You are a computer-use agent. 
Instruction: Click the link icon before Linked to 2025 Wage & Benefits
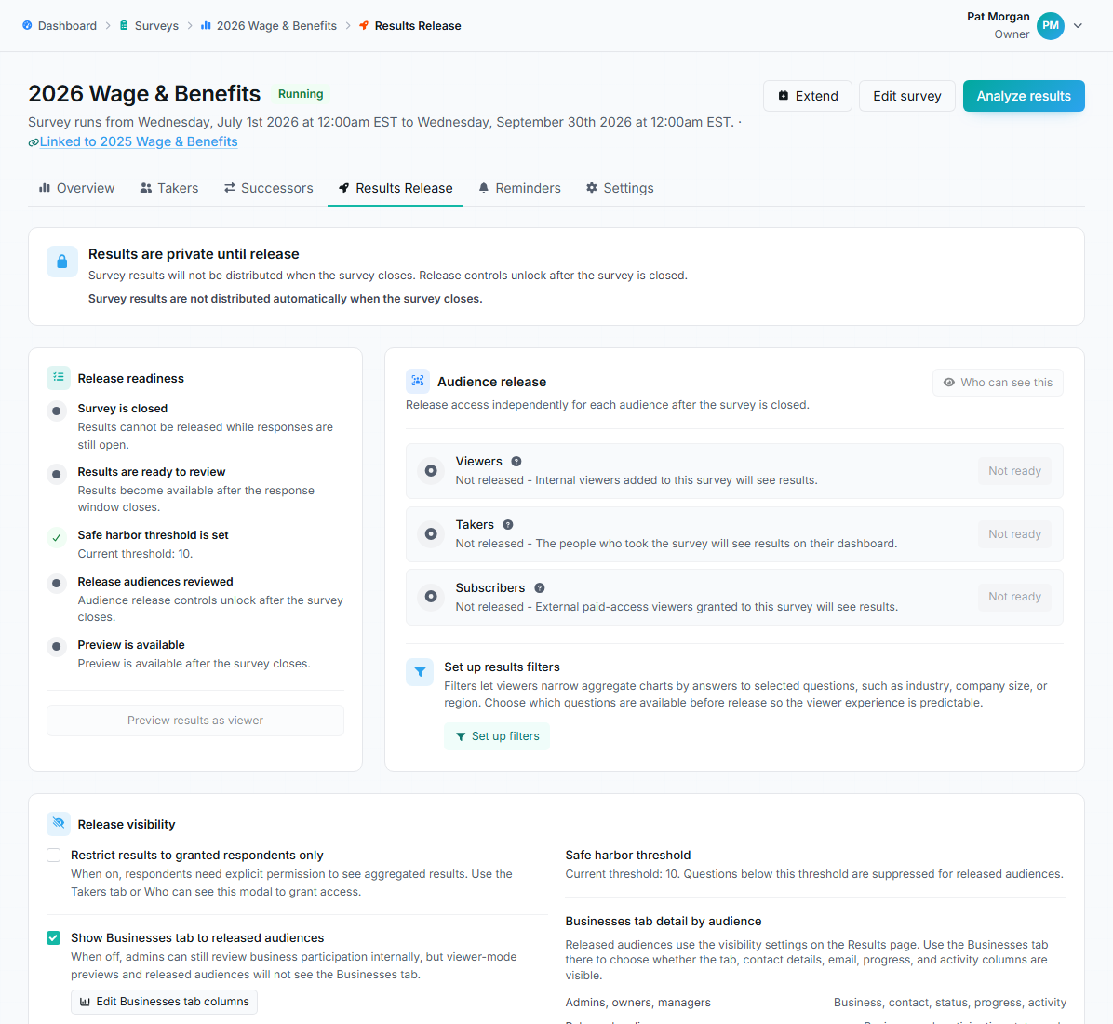pyautogui.click(x=34, y=142)
